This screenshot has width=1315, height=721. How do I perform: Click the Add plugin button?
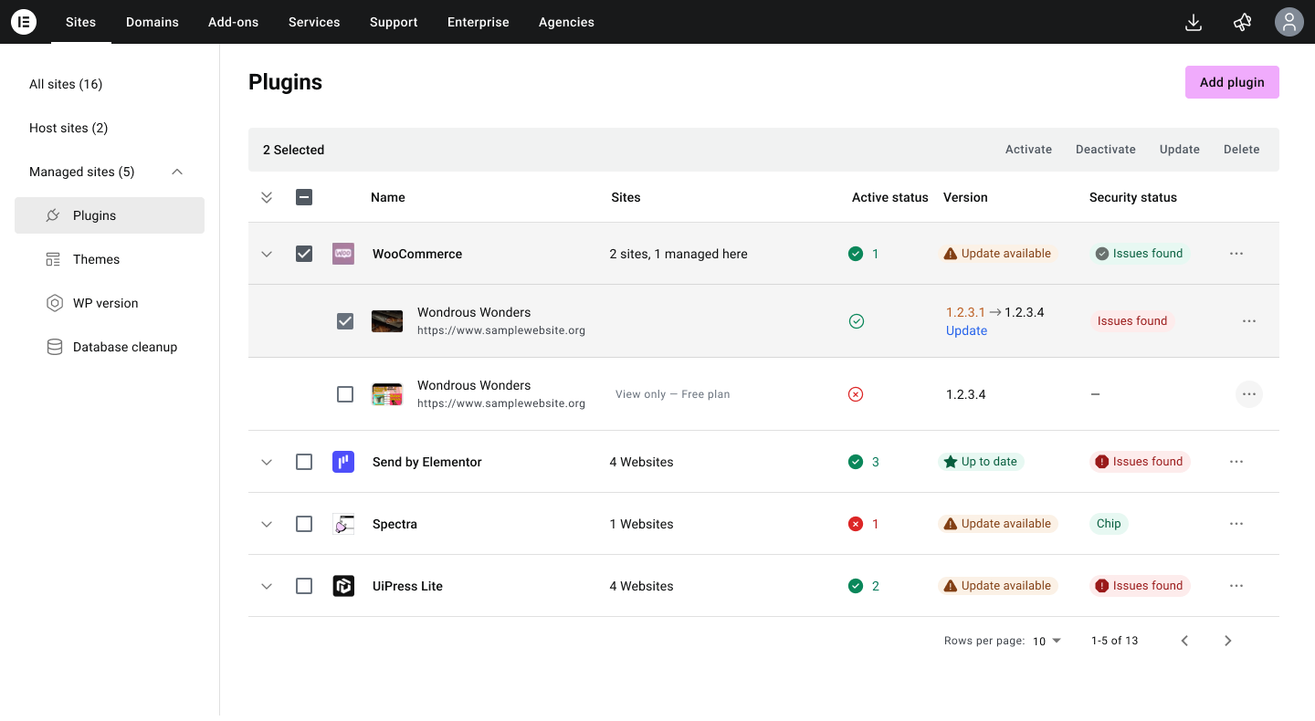coord(1232,82)
